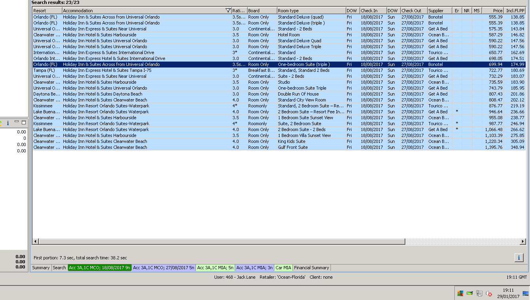Select the 1 Bedroom Suite Sunset View row
530x300 pixels.
pyautogui.click(x=279, y=118)
